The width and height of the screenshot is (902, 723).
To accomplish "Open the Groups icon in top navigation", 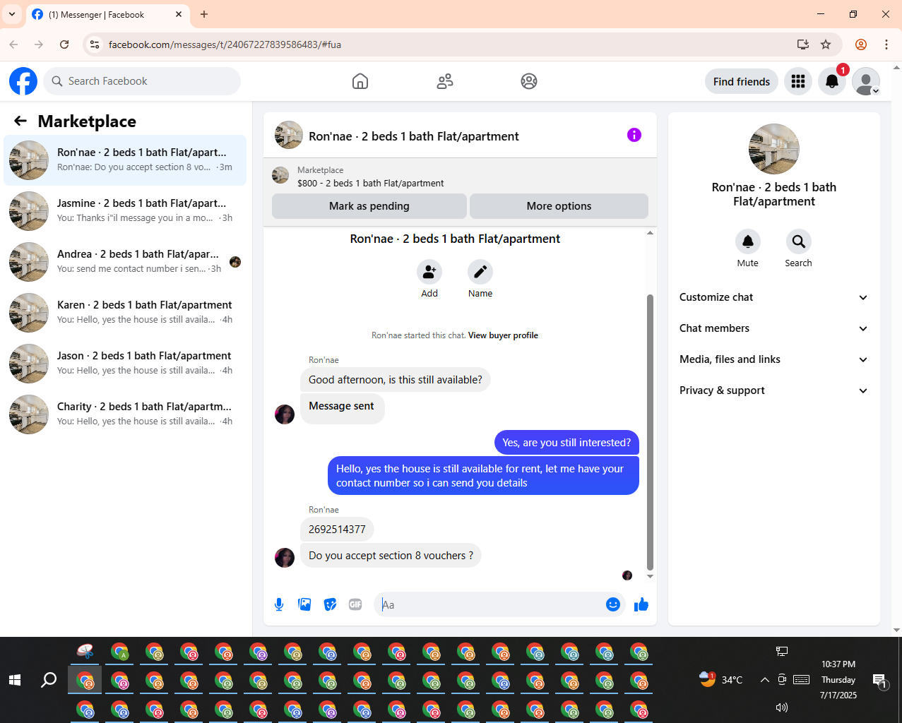I will coord(529,81).
